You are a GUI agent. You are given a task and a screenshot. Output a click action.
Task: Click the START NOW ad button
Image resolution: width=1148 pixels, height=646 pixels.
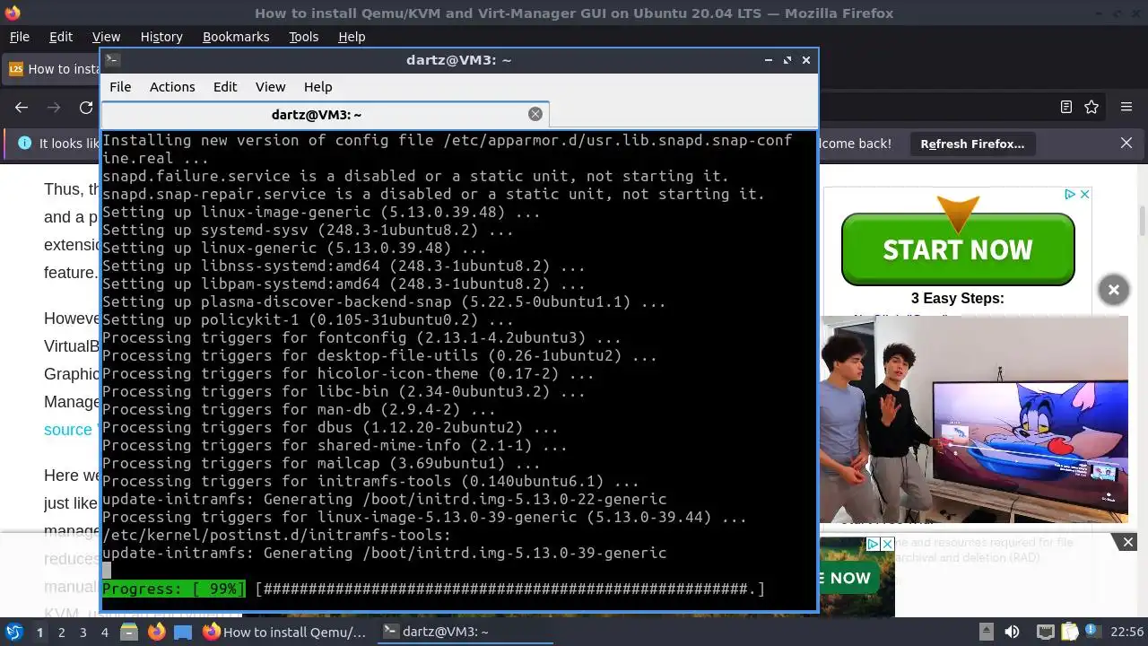pyautogui.click(x=958, y=249)
